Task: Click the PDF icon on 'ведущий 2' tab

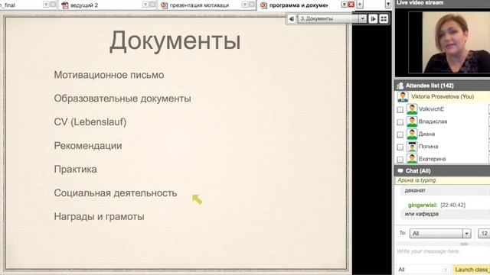Action: [65, 5]
